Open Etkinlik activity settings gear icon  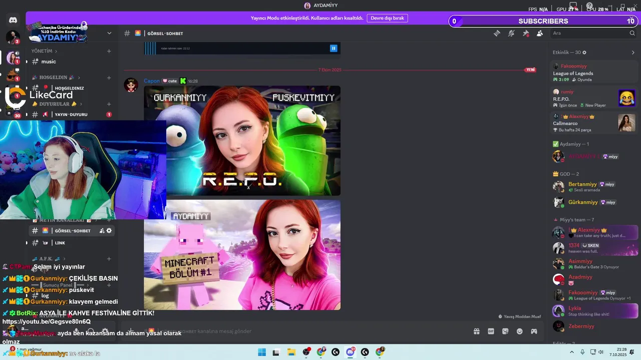[x=584, y=52]
